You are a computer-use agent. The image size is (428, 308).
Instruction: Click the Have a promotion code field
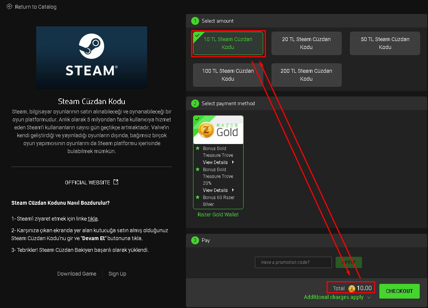[293, 262]
